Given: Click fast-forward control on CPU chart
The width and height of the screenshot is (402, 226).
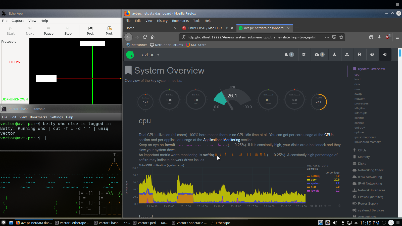Looking at the screenshot, I should (321, 206).
